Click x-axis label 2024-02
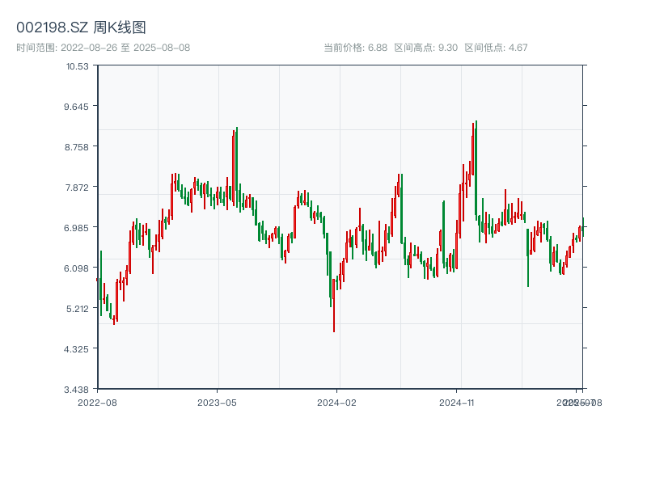The width and height of the screenshot is (647, 485). click(336, 403)
